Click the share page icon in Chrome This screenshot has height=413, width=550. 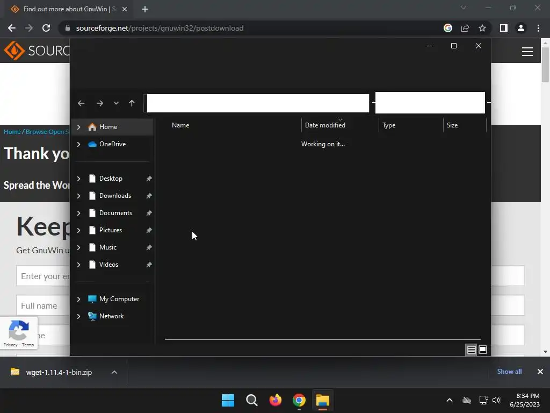[x=465, y=28]
